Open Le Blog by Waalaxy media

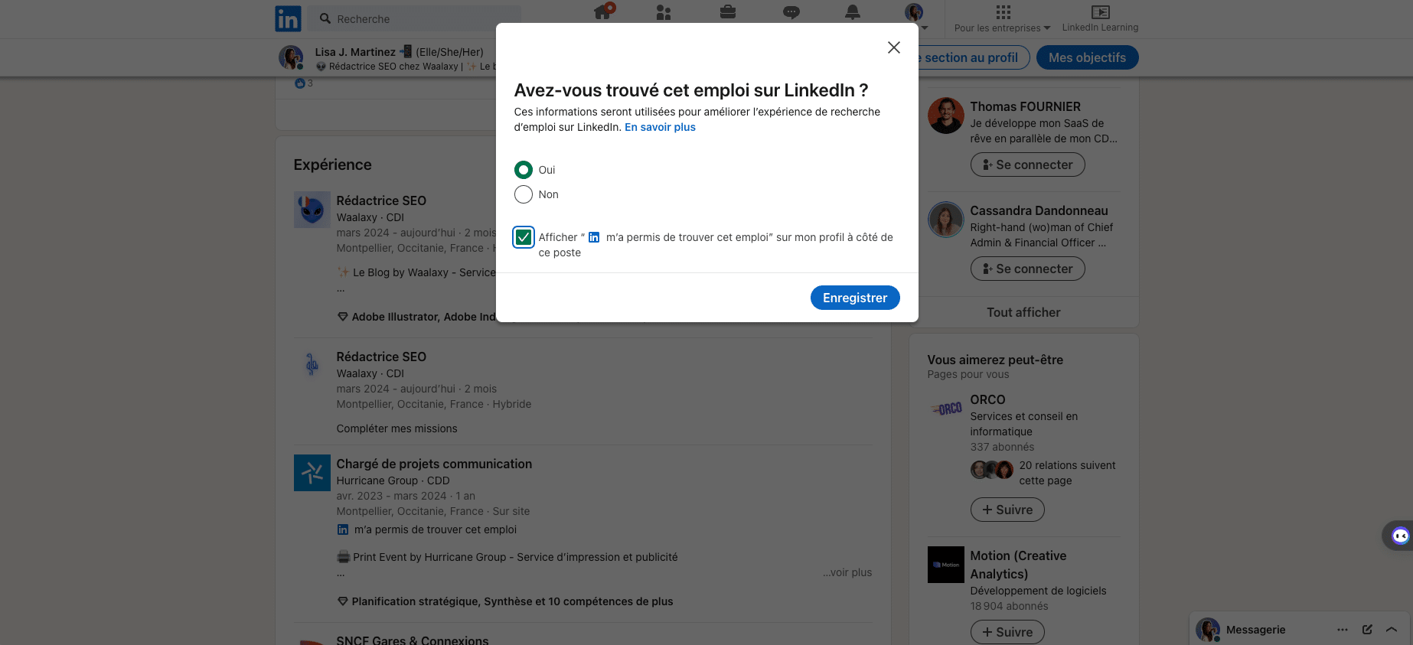[417, 272]
